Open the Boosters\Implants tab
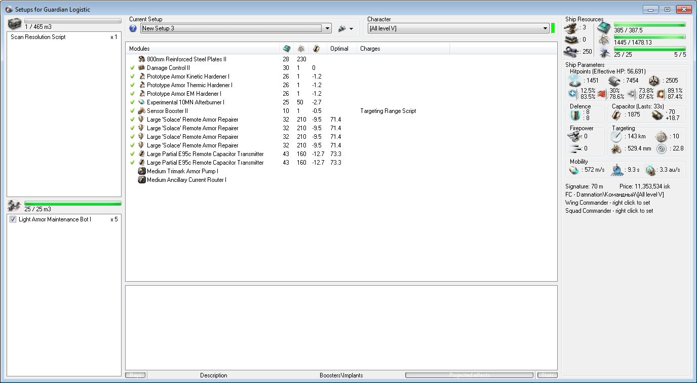The height and width of the screenshot is (383, 697). 341,375
